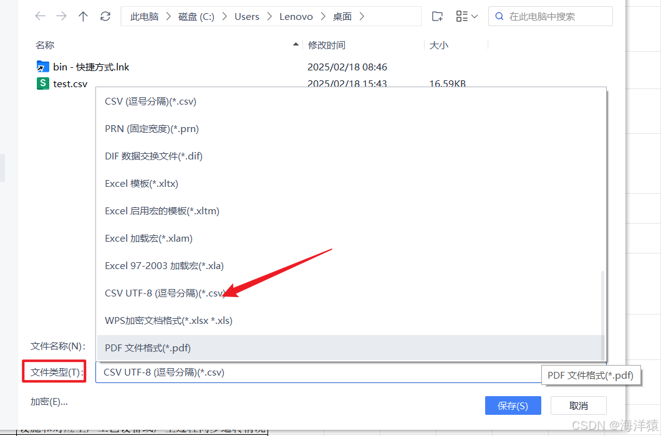Click the 保存(S) button
The height and width of the screenshot is (436, 661).
(x=513, y=405)
